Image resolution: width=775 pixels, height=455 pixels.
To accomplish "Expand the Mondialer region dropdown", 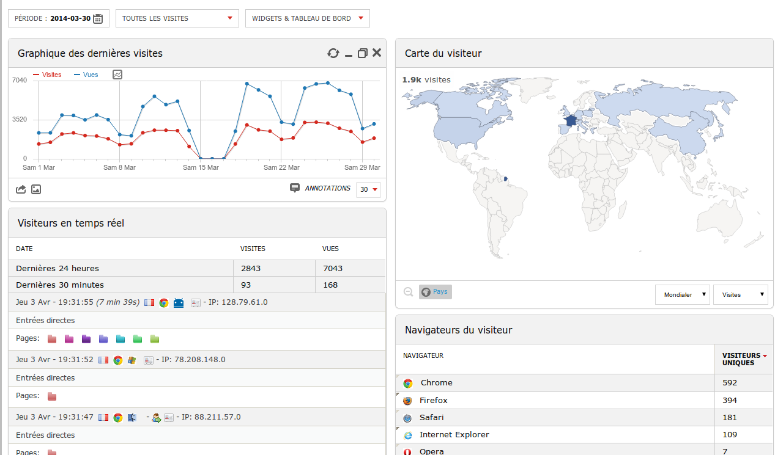I will (x=682, y=294).
